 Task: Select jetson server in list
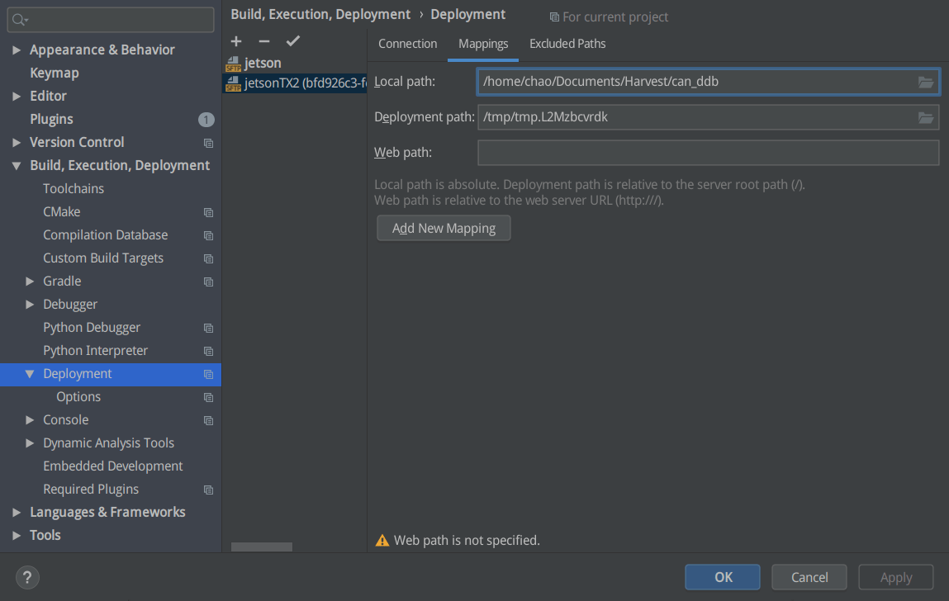pos(294,63)
